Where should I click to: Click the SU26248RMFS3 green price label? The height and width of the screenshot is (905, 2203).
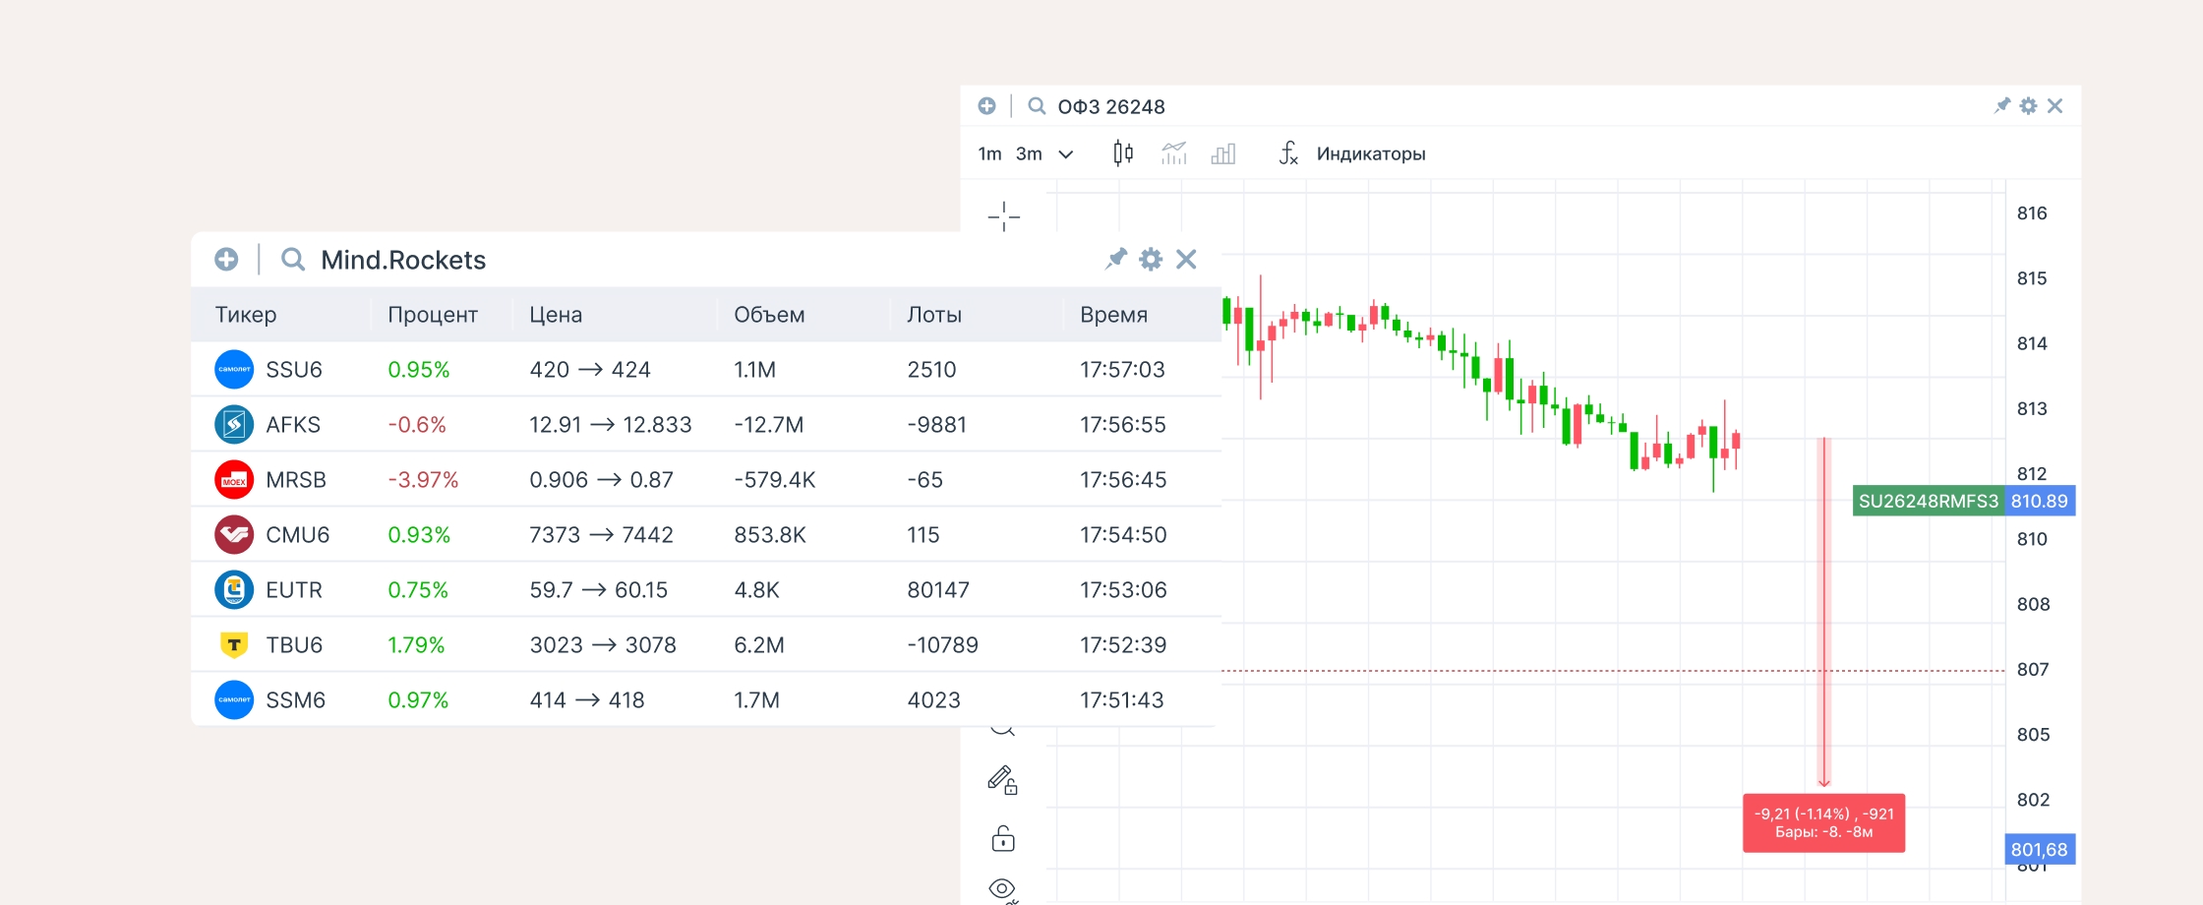(1929, 501)
